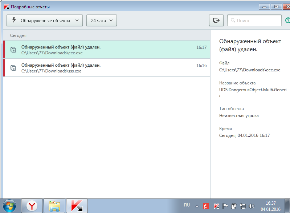Focus the Поиск search field

point(254,20)
